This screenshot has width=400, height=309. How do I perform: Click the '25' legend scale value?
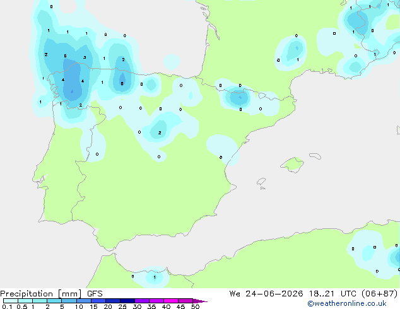122,306
